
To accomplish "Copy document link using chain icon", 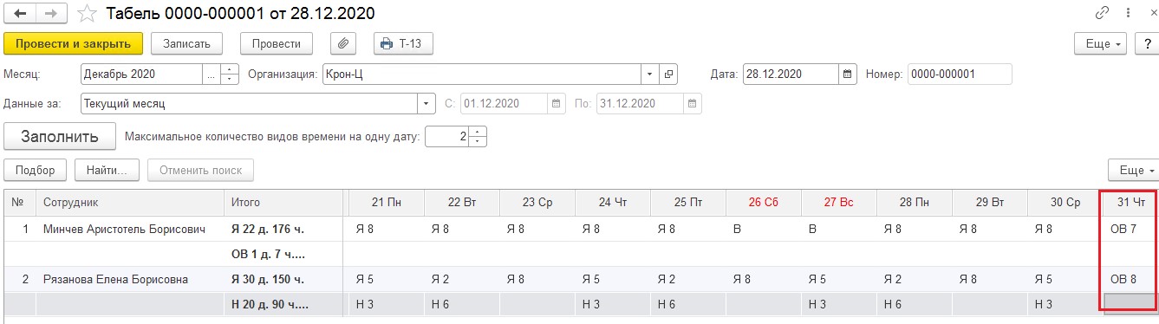I will click(x=1103, y=14).
